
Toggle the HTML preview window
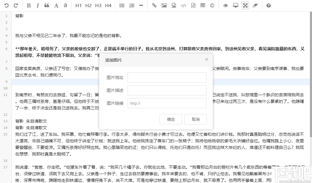(x=235, y=5)
